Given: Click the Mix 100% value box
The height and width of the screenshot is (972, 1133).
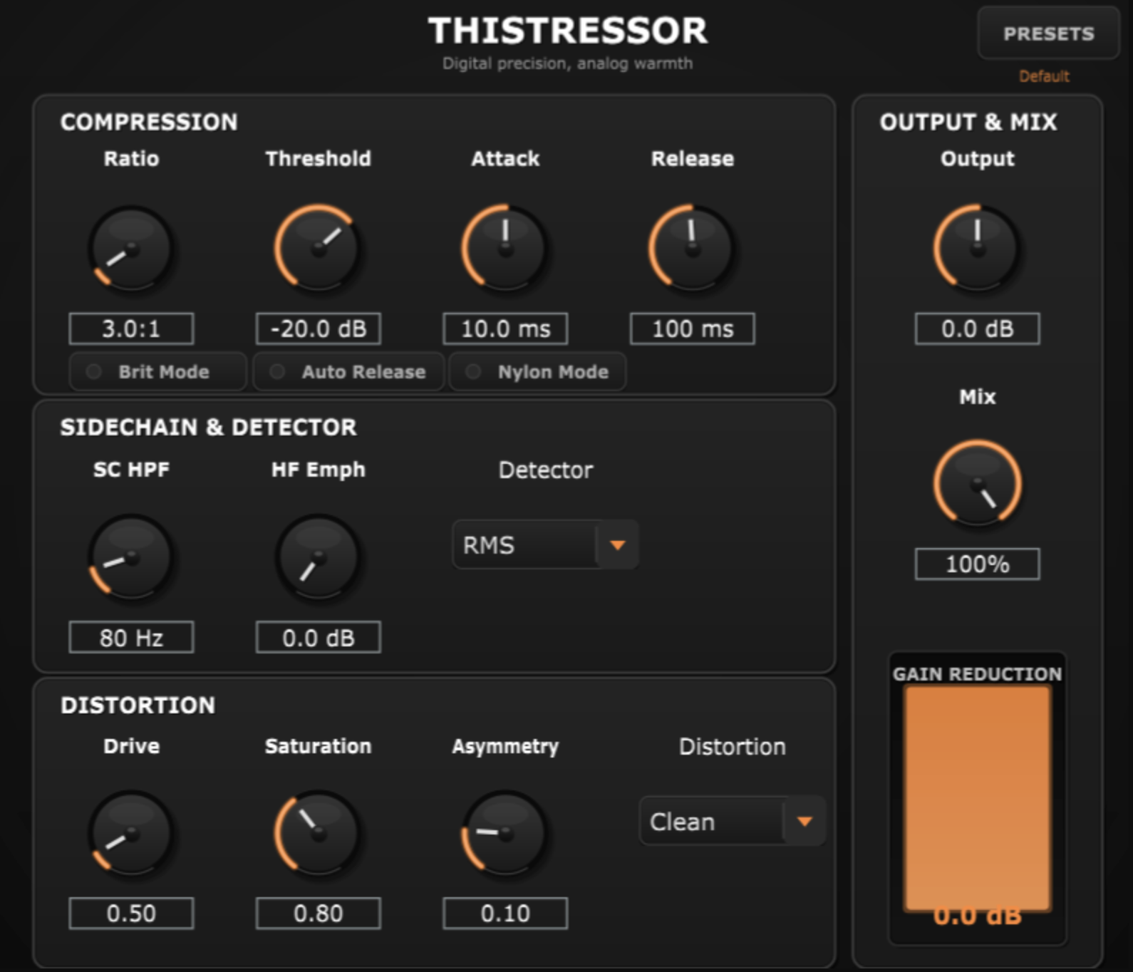Looking at the screenshot, I should tap(978, 564).
